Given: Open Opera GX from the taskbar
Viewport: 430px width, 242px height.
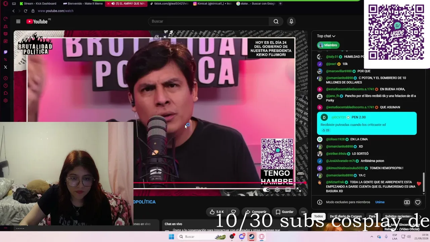Looking at the screenshot, I should (x=262, y=237).
